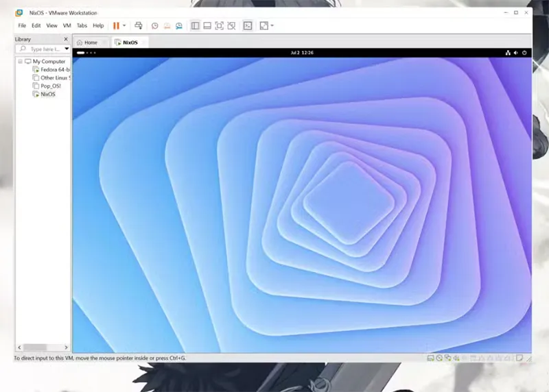Toggle Unity mode icon
This screenshot has height=392, width=549.
coord(231,25)
